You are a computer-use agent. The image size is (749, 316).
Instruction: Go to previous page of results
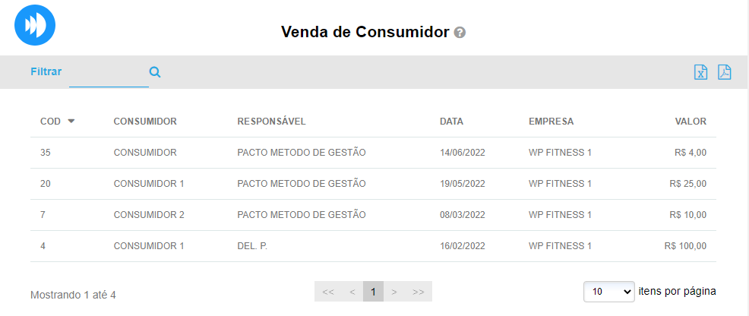pyautogui.click(x=352, y=292)
